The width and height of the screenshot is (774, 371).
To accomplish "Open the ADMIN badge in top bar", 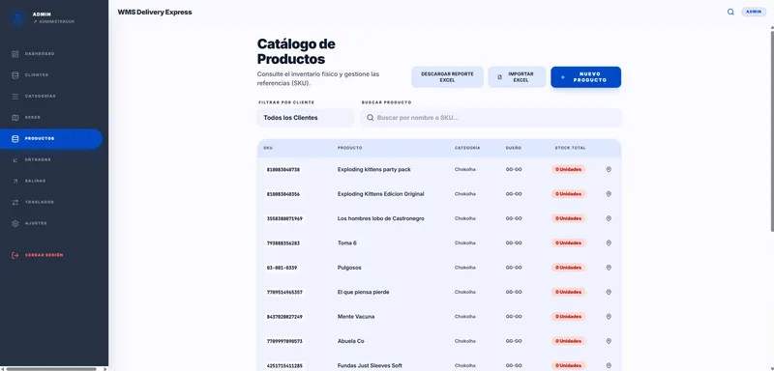I will (754, 12).
